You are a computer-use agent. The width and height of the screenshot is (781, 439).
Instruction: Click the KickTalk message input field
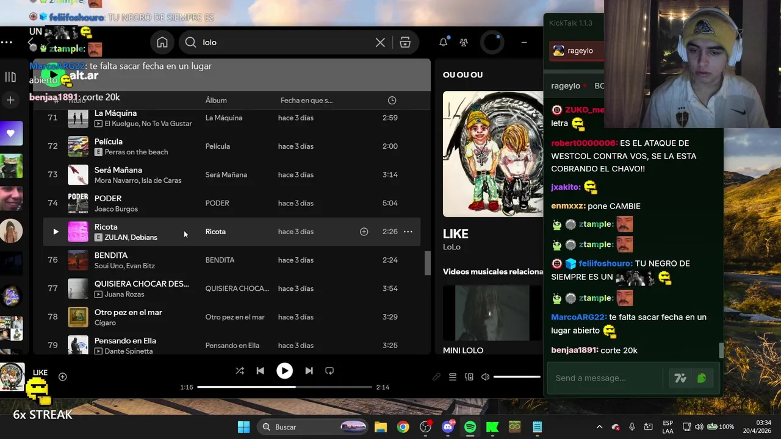(604, 378)
